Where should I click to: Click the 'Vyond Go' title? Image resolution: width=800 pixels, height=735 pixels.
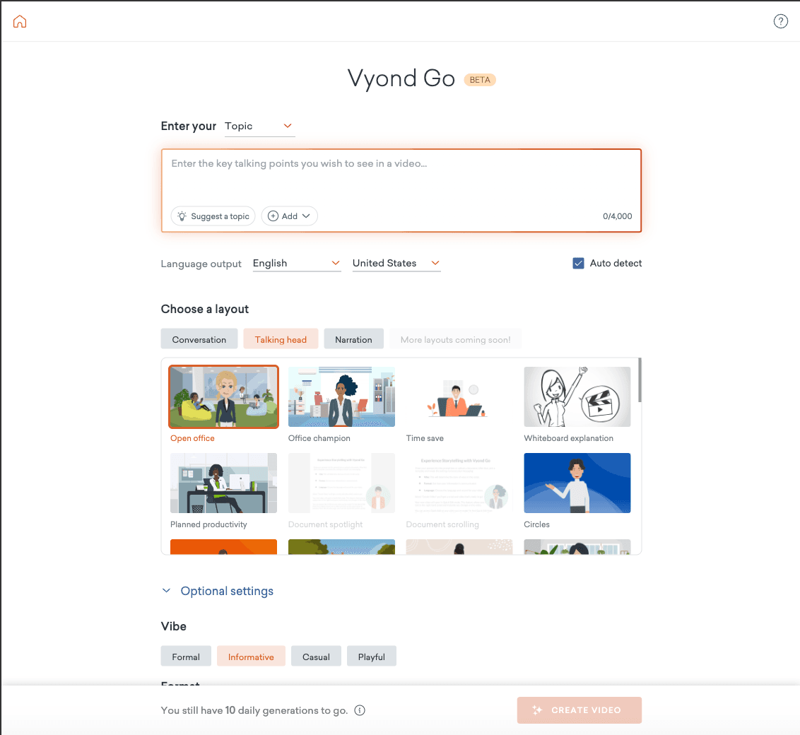tap(401, 78)
